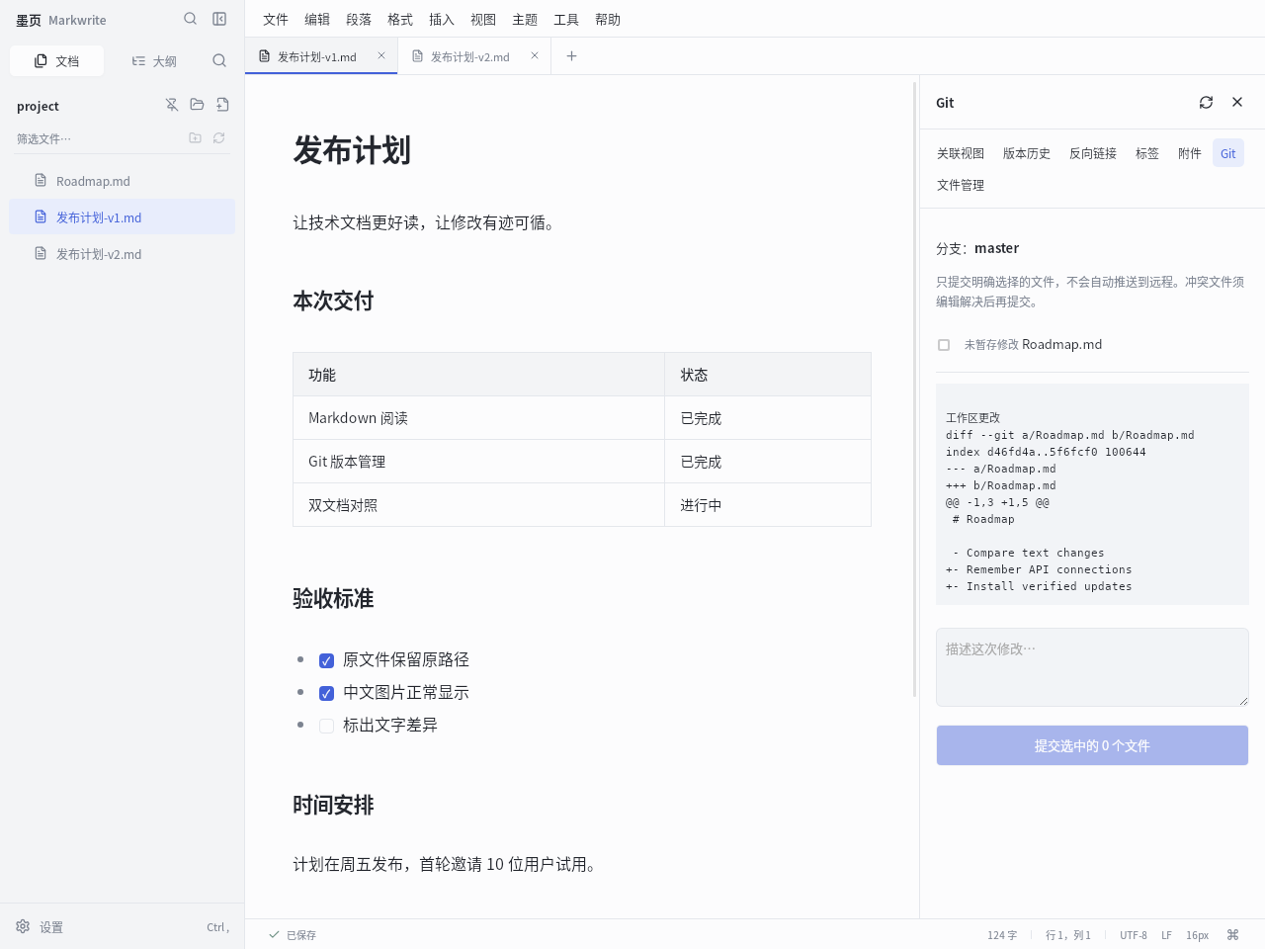This screenshot has height=949, width=1265.
Task: Check the 未暂存修改 Roadmap.md checkbox
Action: [x=944, y=345]
